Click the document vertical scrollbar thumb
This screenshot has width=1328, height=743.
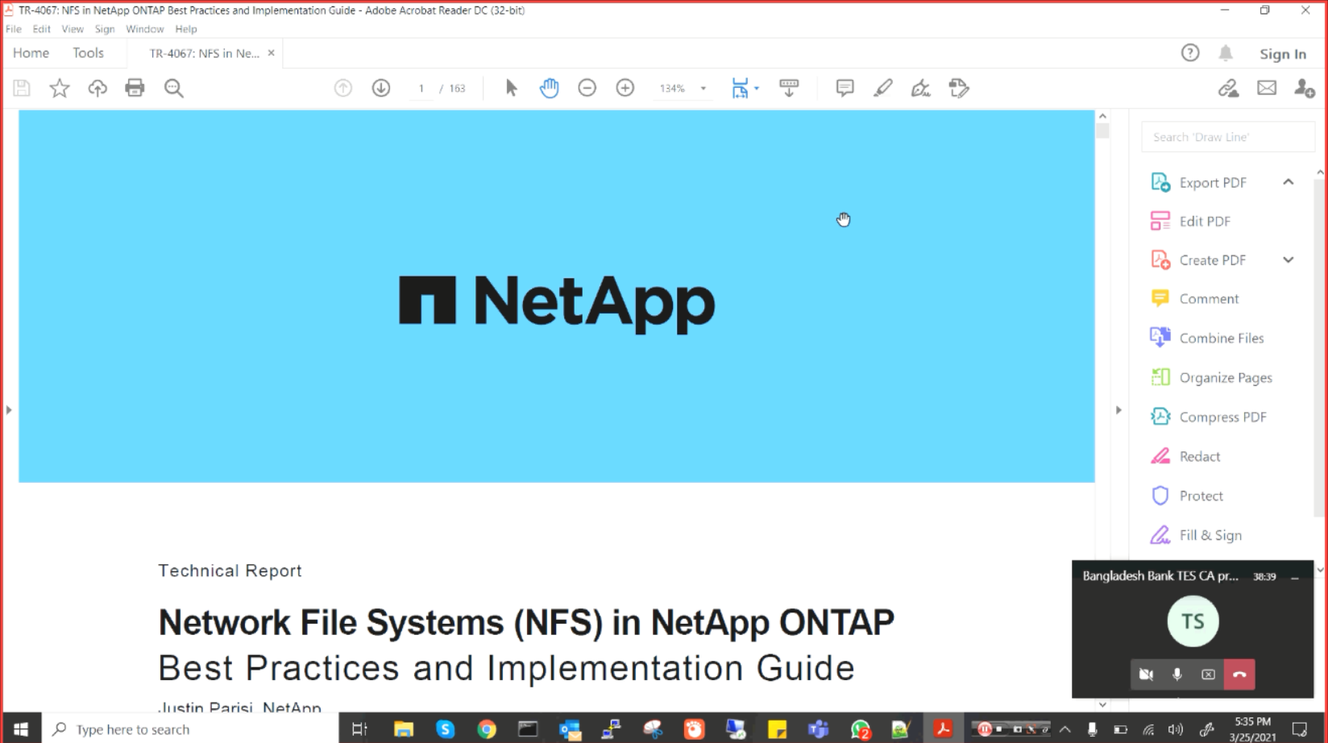point(1102,131)
